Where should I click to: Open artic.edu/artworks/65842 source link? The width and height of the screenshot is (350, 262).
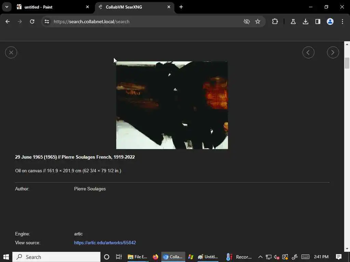[105, 243]
